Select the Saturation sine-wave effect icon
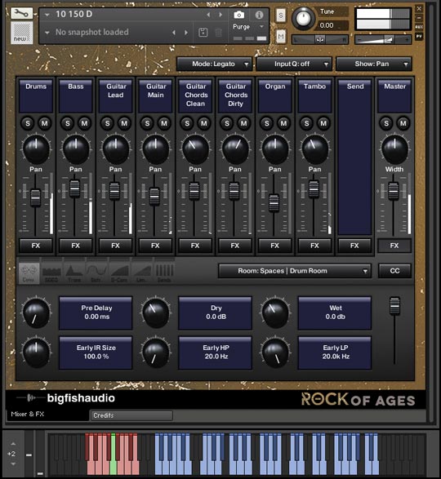 coord(96,273)
